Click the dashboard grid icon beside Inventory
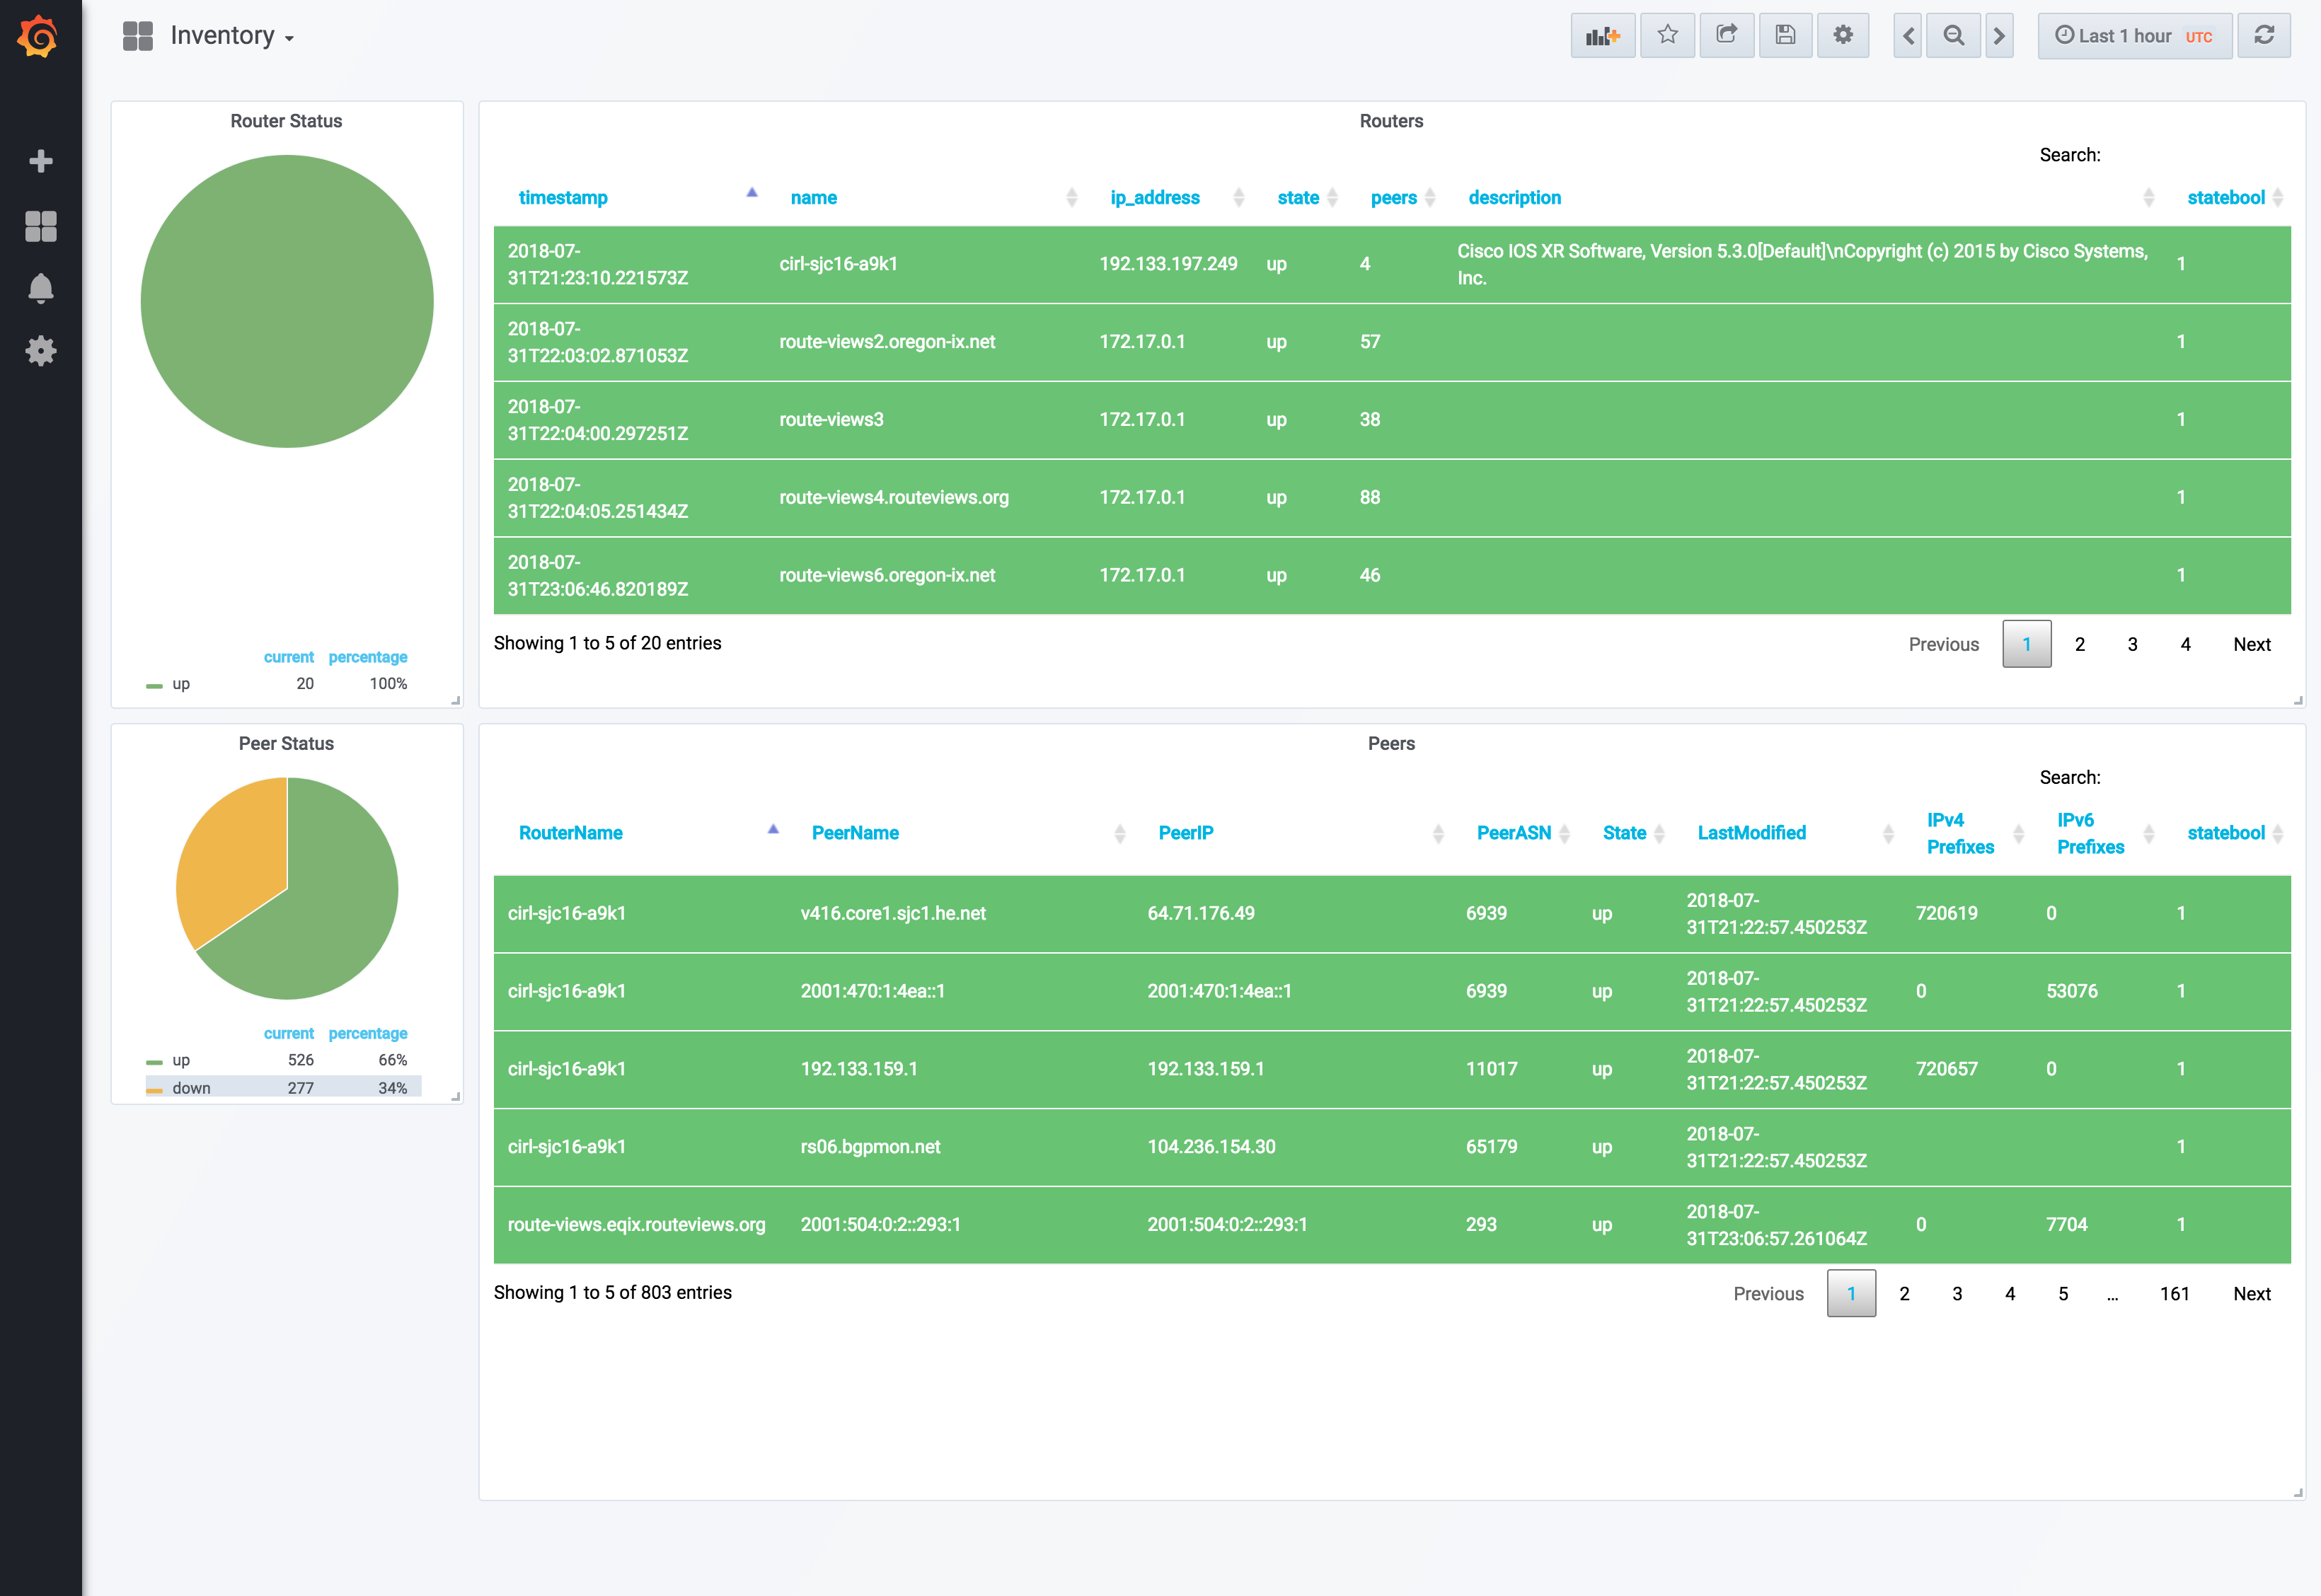Screen dimensions: 2321x1596 138,36
